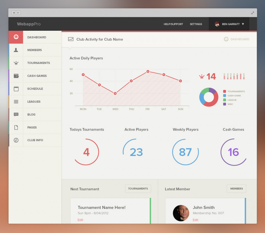Select the Tournaments crown icon
Screen dimensions: 265x233
click(x=16, y=63)
